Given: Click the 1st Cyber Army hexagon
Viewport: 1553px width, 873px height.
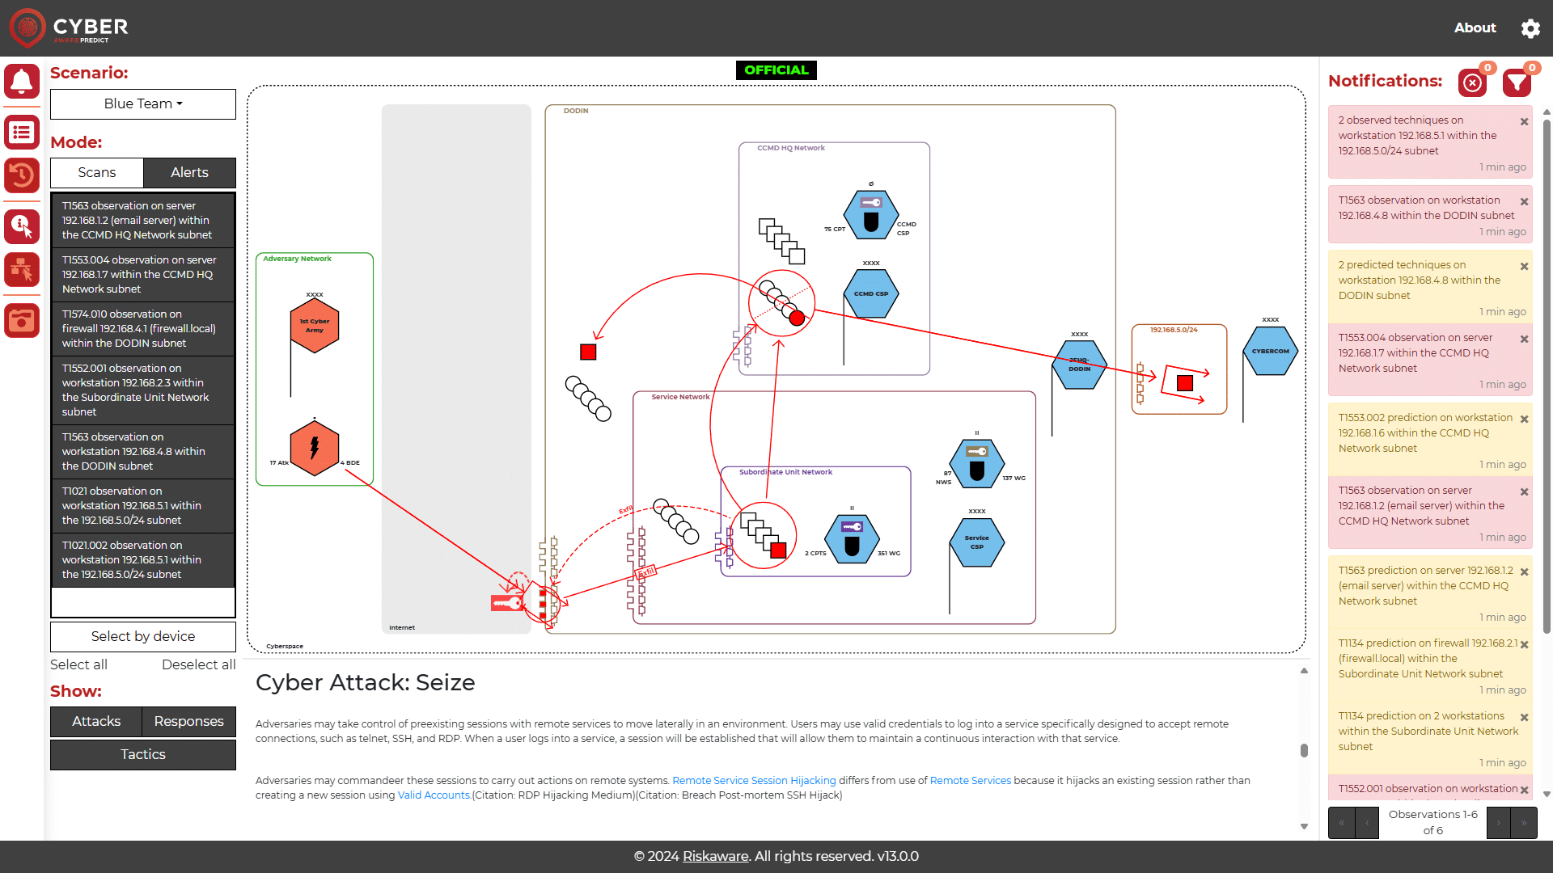Looking at the screenshot, I should [315, 326].
